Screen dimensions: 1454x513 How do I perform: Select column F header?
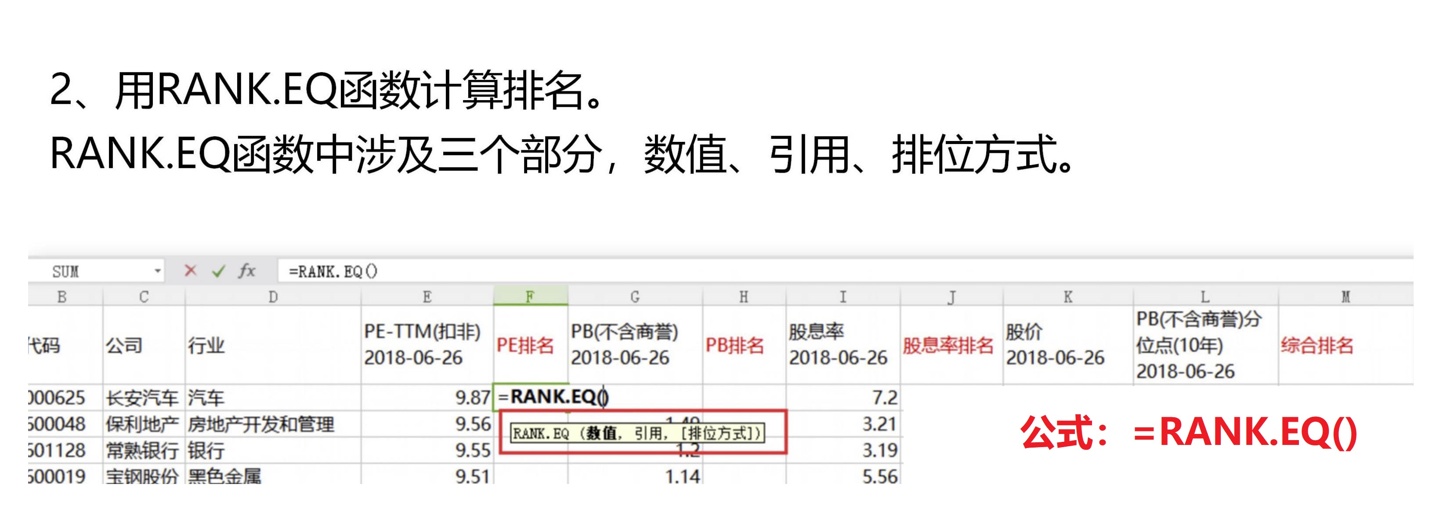pyautogui.click(x=530, y=297)
